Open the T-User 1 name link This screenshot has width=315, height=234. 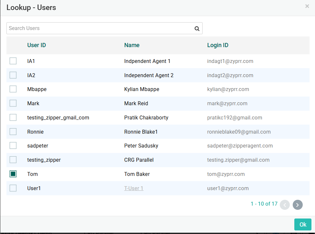point(134,188)
